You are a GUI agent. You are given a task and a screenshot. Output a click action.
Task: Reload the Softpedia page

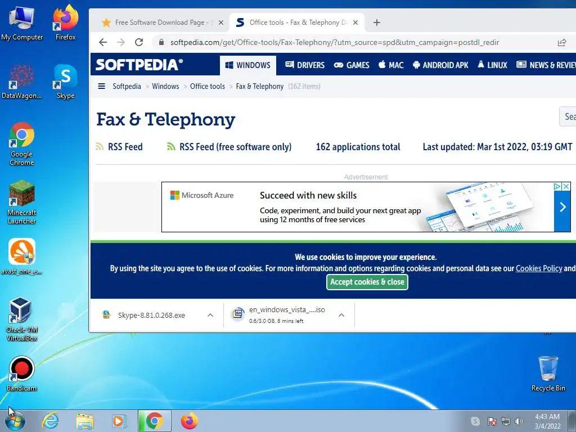(139, 42)
